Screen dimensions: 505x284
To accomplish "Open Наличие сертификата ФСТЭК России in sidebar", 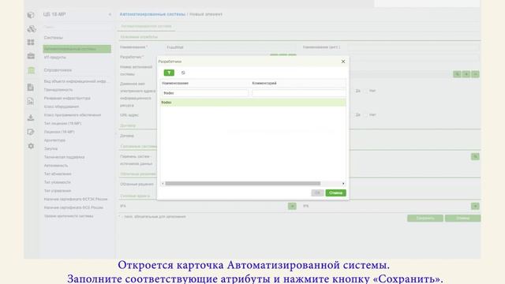I will point(76,200).
